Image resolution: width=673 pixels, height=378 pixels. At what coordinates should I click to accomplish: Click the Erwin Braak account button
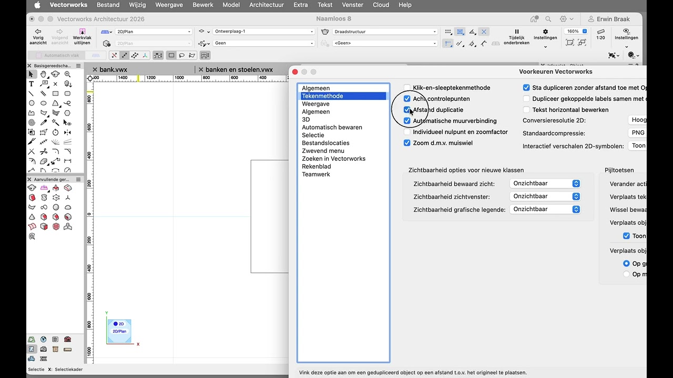tap(609, 19)
